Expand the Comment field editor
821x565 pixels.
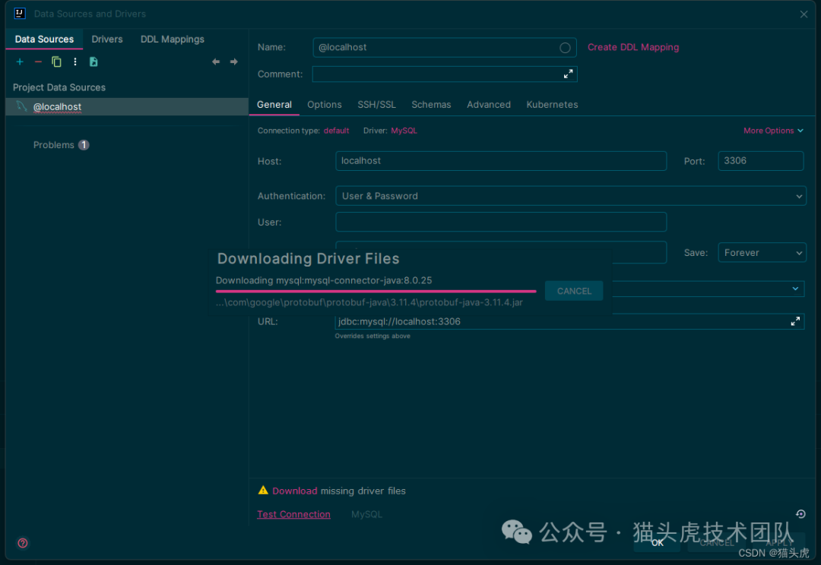click(x=568, y=74)
